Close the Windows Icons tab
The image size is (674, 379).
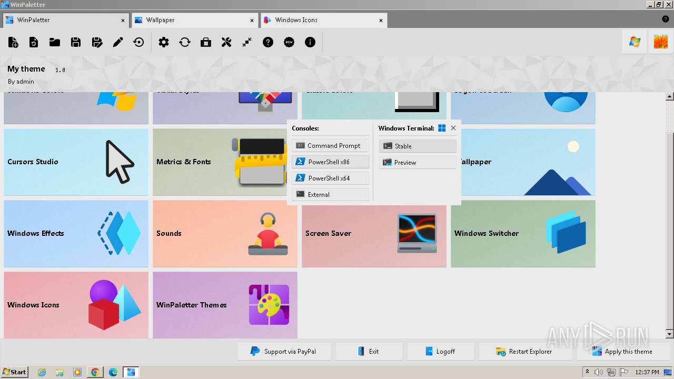(x=381, y=21)
